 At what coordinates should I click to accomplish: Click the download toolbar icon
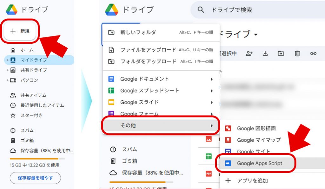(x=265, y=54)
